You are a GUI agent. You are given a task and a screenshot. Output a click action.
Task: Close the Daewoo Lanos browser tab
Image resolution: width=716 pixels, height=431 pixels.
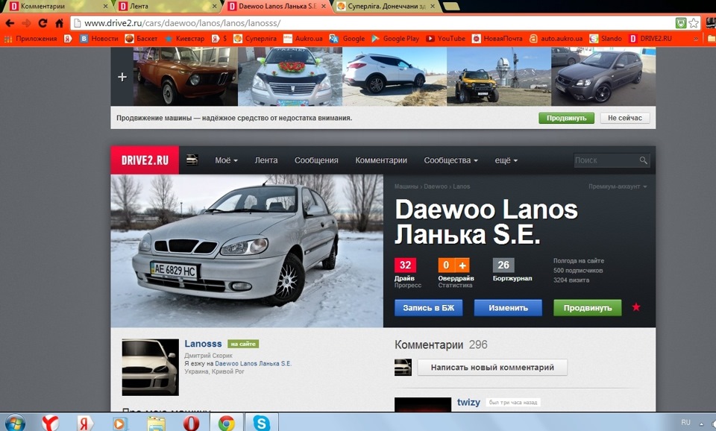click(x=323, y=7)
